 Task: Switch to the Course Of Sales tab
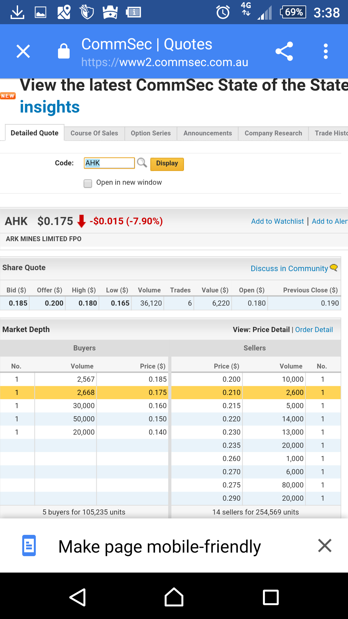point(94,133)
